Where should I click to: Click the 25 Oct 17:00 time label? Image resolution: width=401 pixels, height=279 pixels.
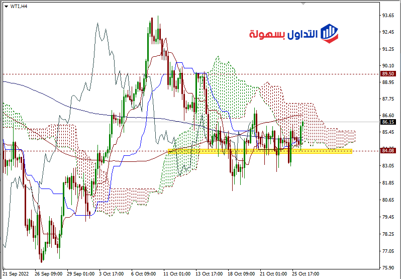306,274
